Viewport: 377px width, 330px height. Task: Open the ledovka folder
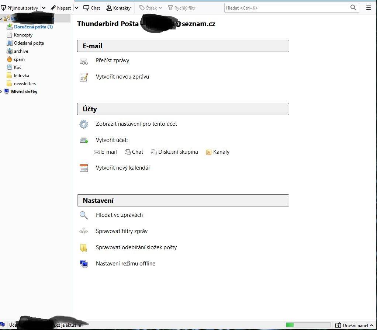pyautogui.click(x=21, y=76)
